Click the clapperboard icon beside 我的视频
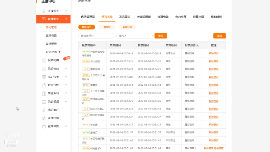270x152 pixels. pyautogui.click(x=44, y=102)
